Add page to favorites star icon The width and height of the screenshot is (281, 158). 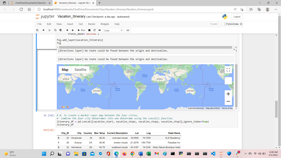coord(242,9)
